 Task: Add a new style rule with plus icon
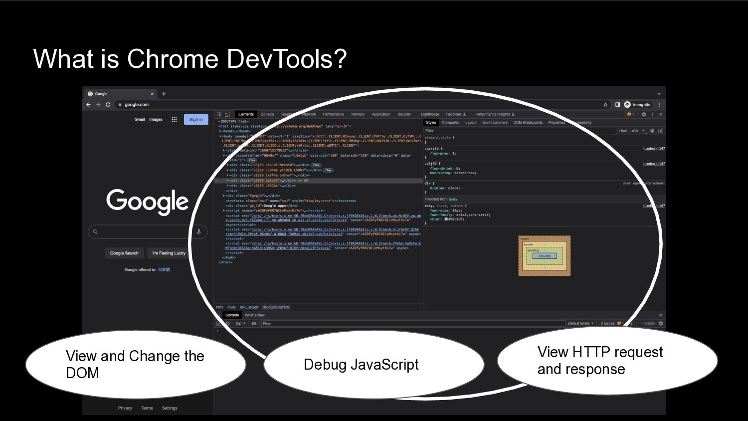[644, 131]
